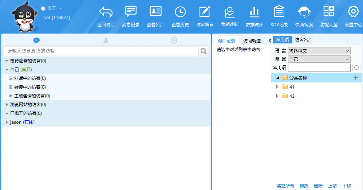Collapse 已离开的访客 group
This screenshot has height=190, width=363.
click(7, 113)
